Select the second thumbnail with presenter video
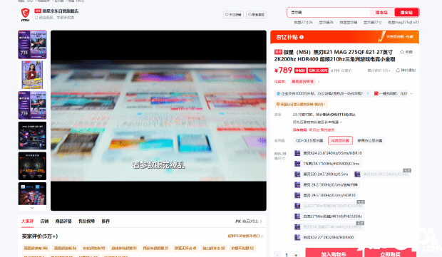This screenshot has width=442, height=257. 32,75
